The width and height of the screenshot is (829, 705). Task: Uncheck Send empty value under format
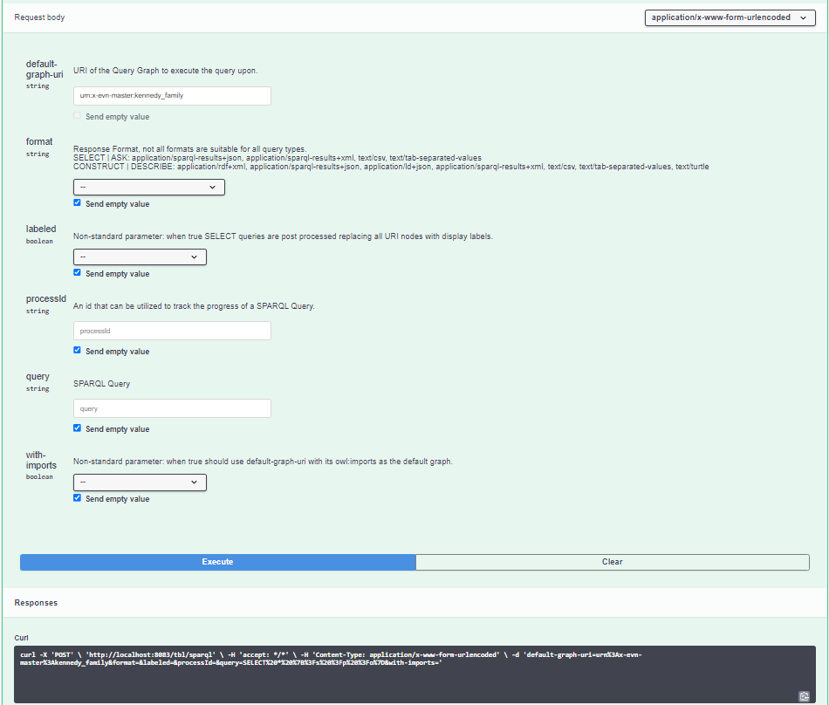pos(77,202)
